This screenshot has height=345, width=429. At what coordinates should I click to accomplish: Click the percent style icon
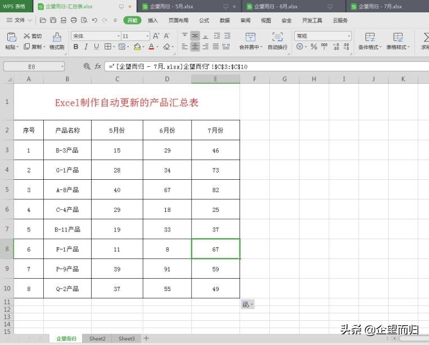pos(314,47)
